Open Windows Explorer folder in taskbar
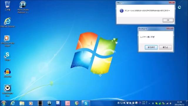The width and height of the screenshot is (188, 106). point(22,103)
